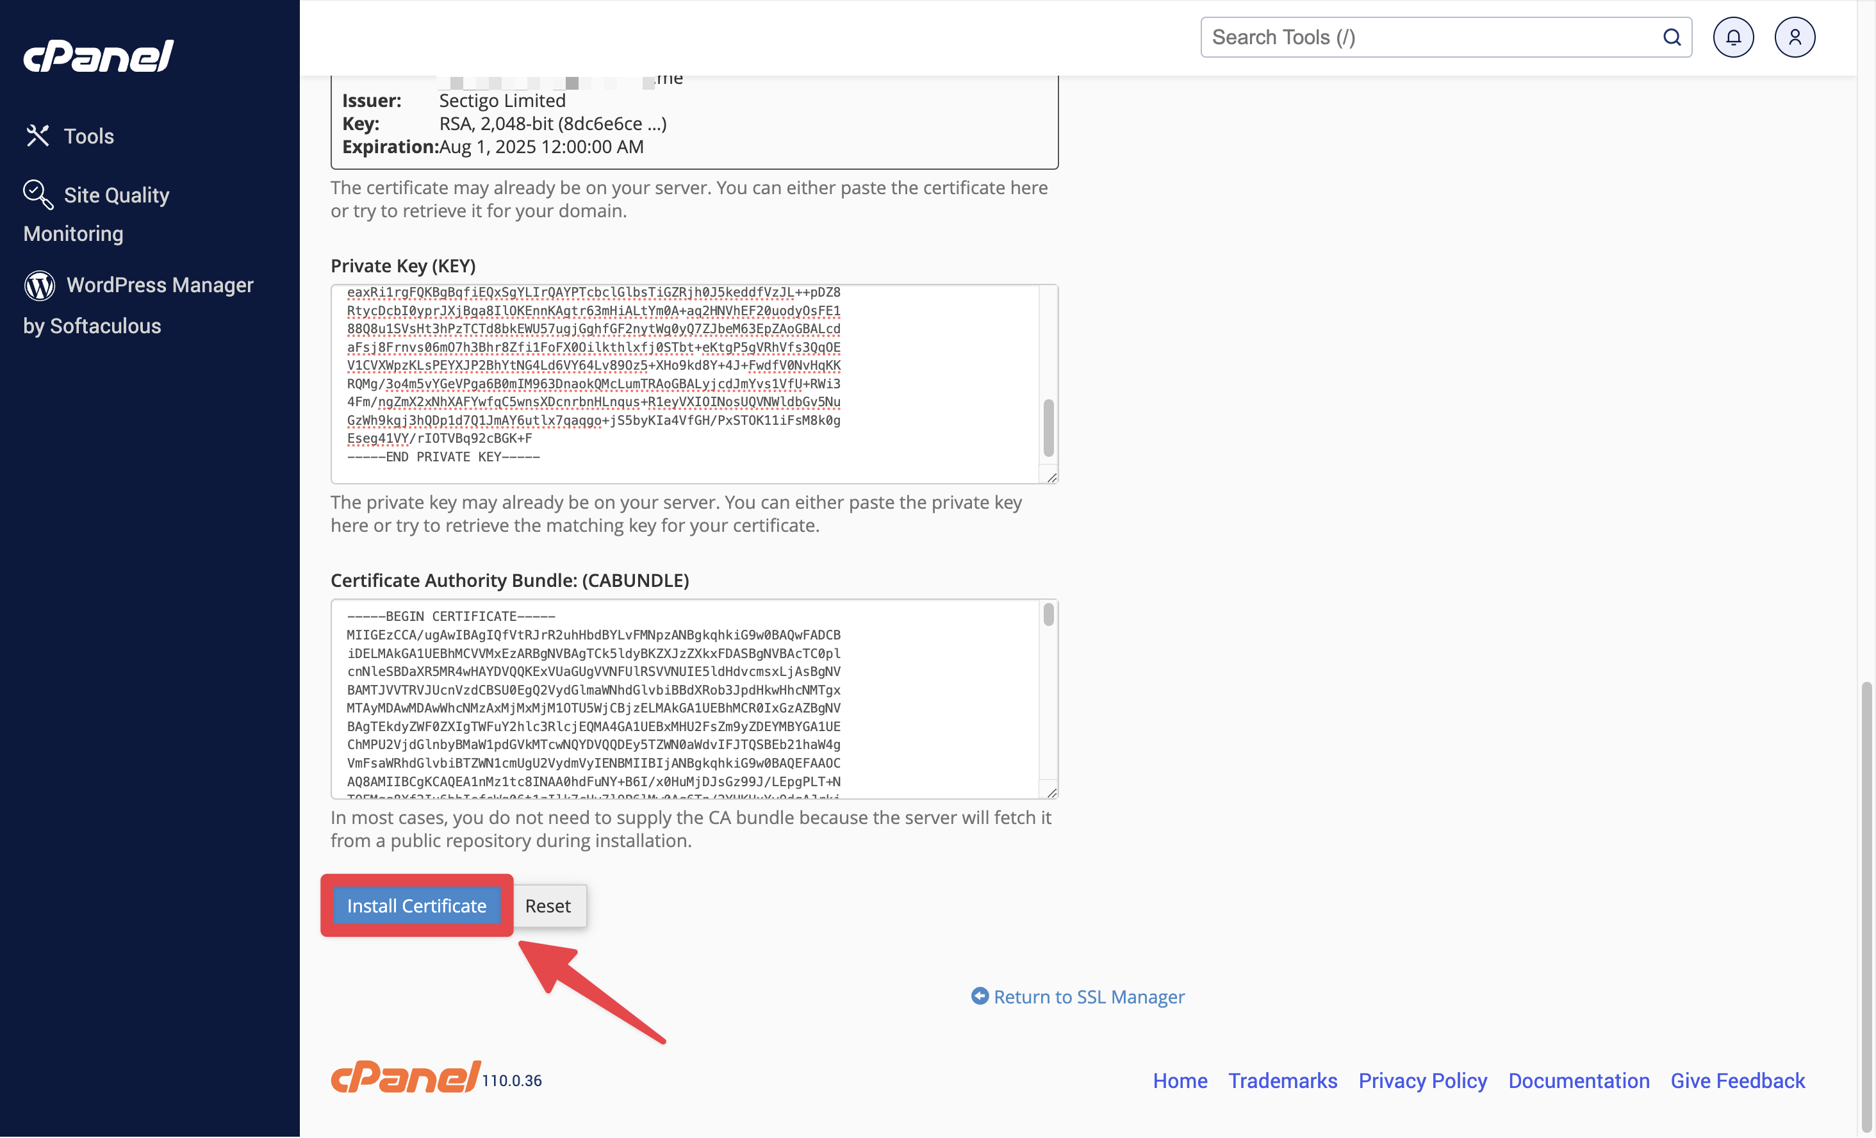Follow the Return to SSL Manager link

(x=1089, y=996)
